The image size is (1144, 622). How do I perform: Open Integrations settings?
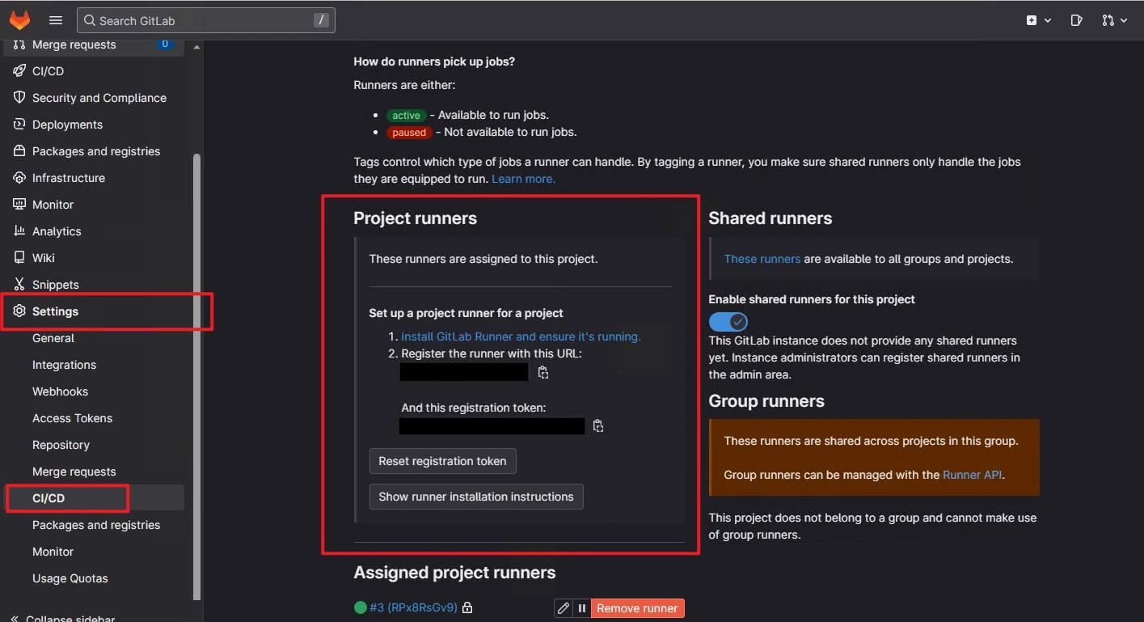[x=64, y=365]
